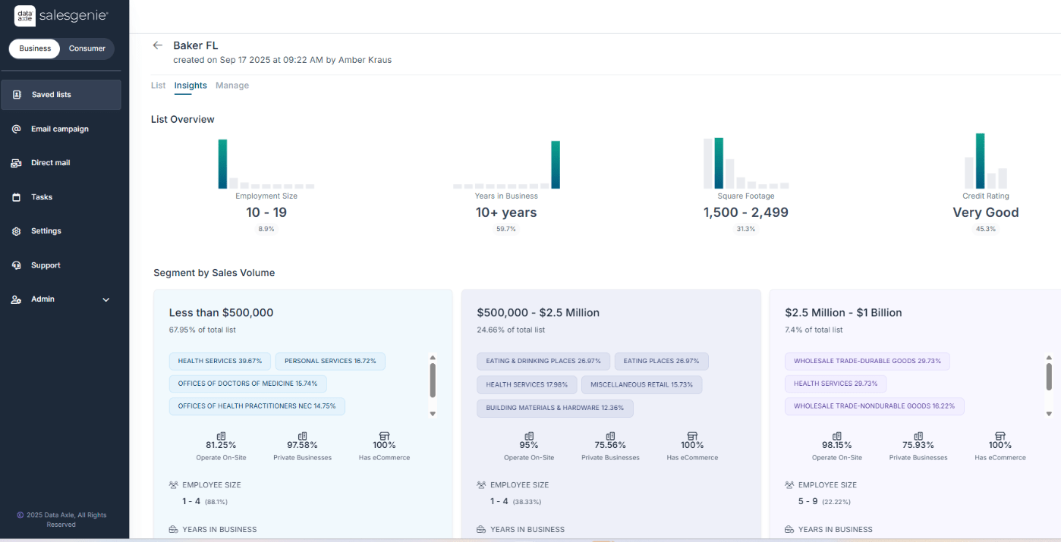Image resolution: width=1061 pixels, height=542 pixels.
Task: Open the Manage tab
Action: coord(232,86)
